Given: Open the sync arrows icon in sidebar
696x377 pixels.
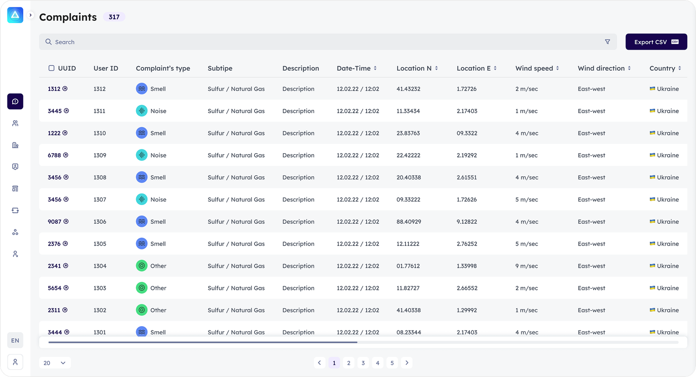Looking at the screenshot, I should (15, 210).
